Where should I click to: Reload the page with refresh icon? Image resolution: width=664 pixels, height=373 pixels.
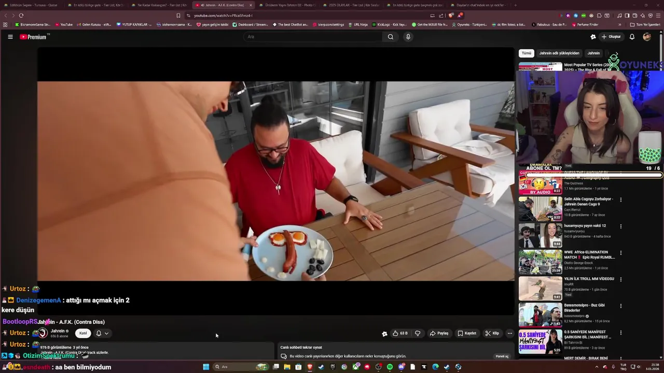[21, 16]
